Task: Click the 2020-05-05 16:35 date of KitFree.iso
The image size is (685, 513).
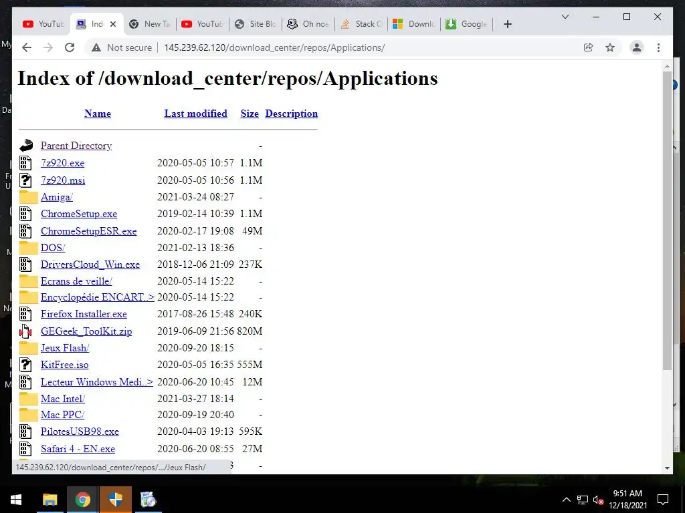Action: tap(196, 364)
